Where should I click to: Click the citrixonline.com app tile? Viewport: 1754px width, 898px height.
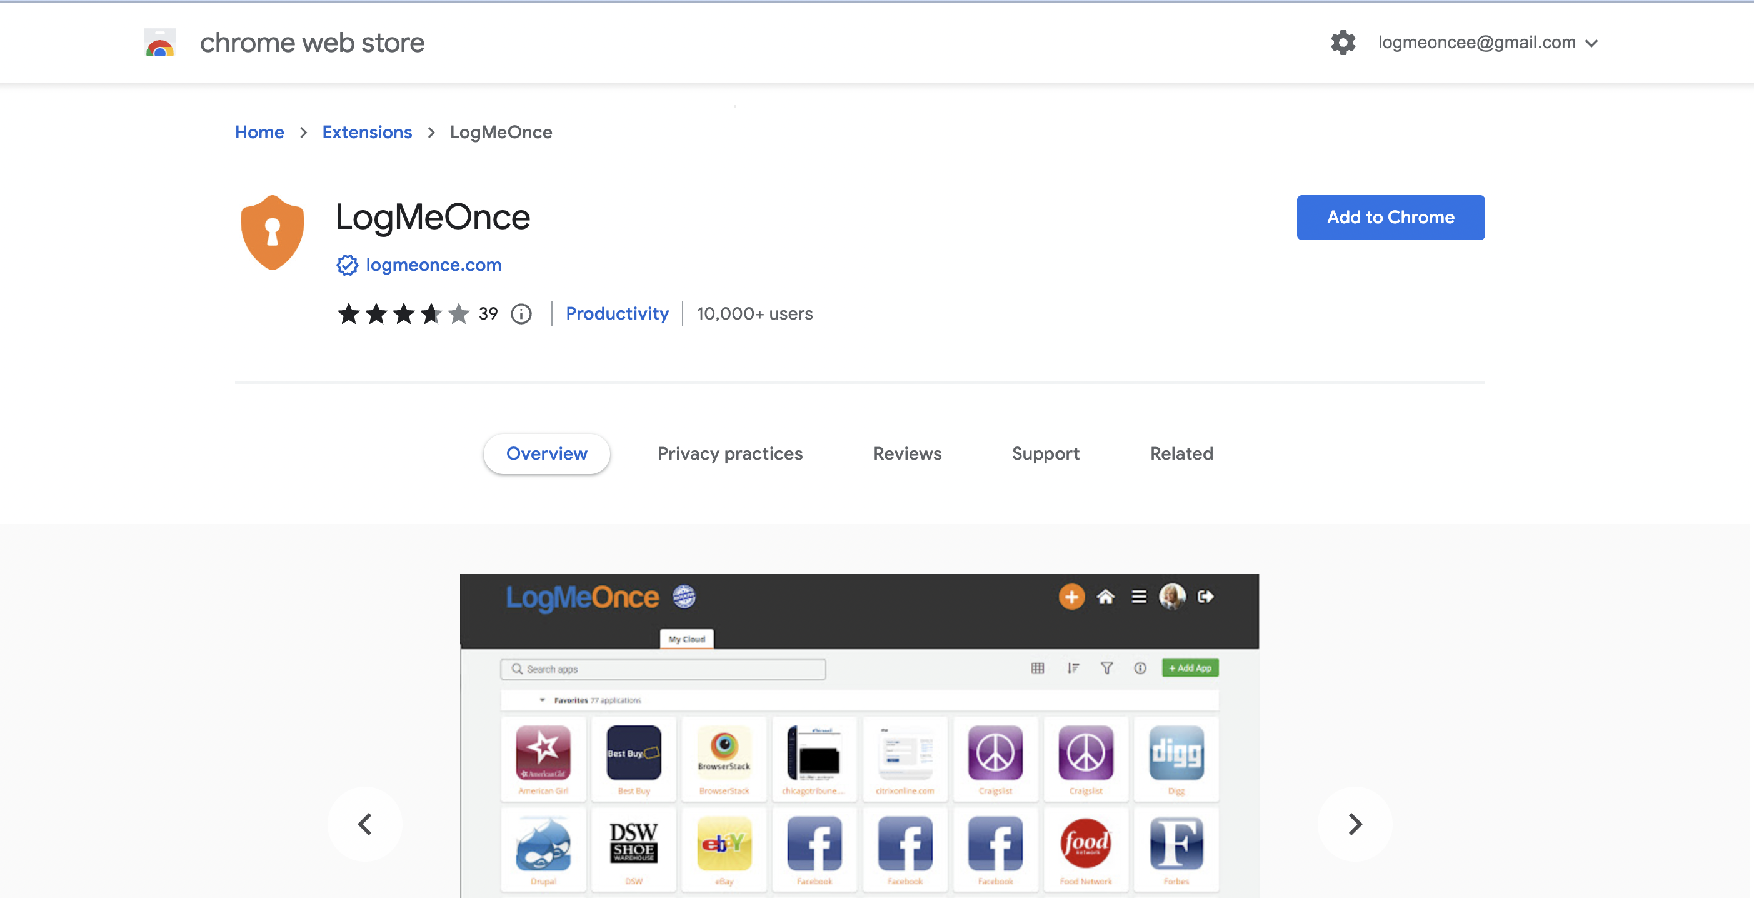pos(905,759)
